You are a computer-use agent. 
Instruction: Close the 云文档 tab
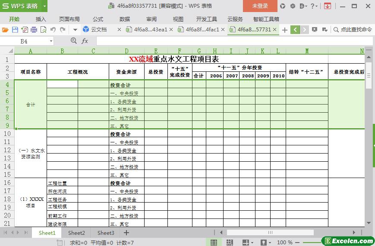[119, 30]
